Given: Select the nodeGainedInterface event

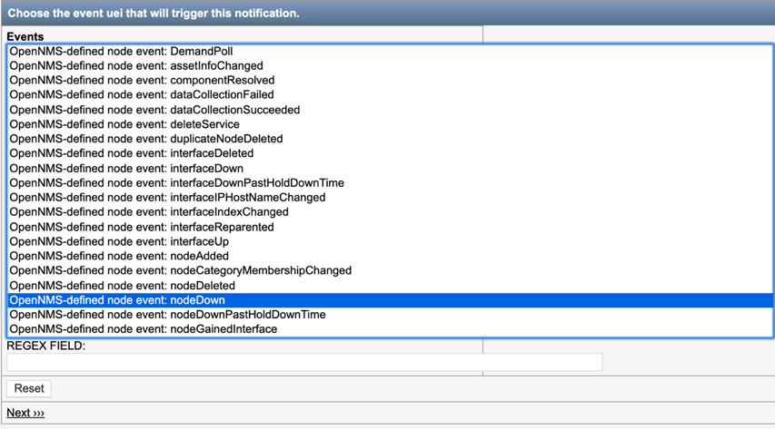Looking at the screenshot, I should (391, 329).
